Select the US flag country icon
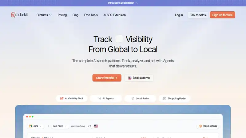This screenshot has width=246, height=138. pos(96,126)
